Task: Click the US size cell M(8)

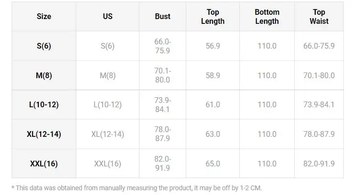Action: [x=107, y=75]
